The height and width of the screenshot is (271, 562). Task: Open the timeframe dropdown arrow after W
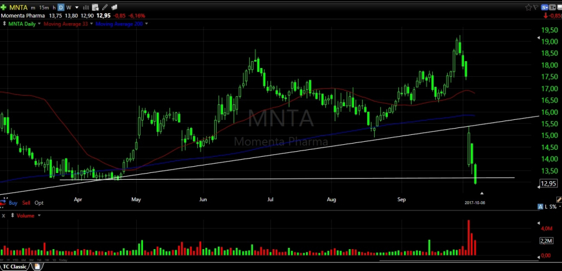76,7
